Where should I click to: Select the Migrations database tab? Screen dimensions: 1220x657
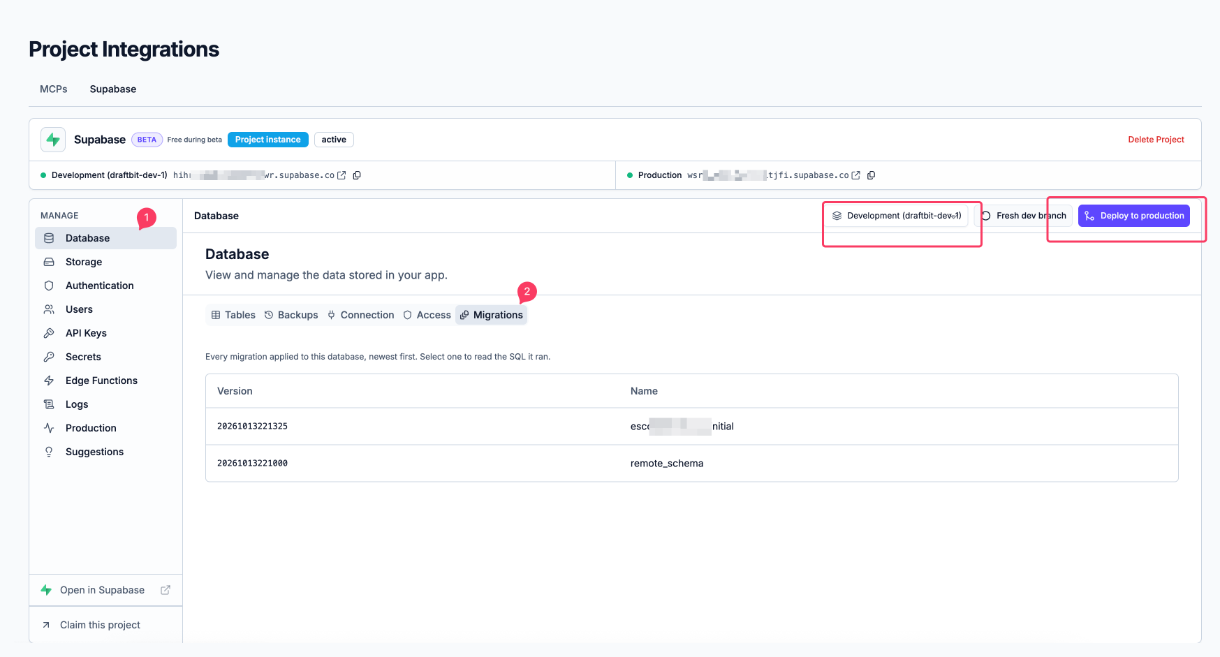point(492,315)
